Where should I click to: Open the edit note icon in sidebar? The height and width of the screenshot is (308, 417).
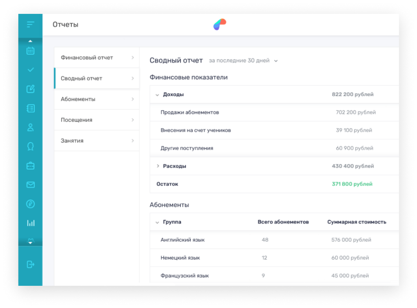point(31,89)
